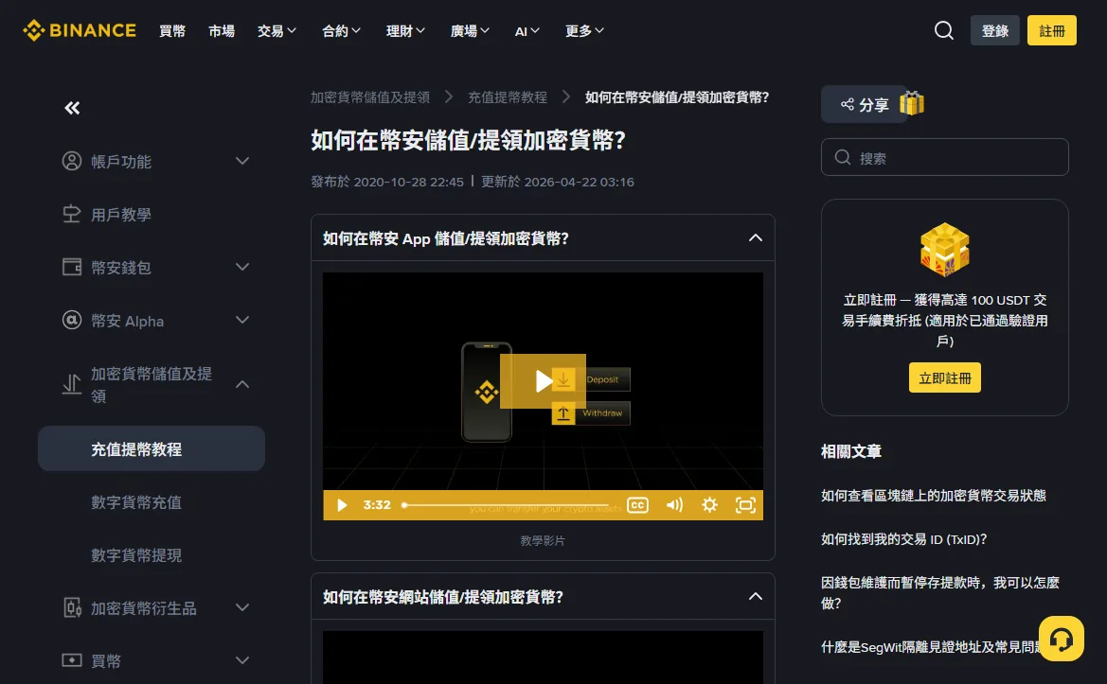Viewport: 1107px width, 684px height.
Task: Click the 加密貨幣衍生品 derivatives icon
Action: 72,608
